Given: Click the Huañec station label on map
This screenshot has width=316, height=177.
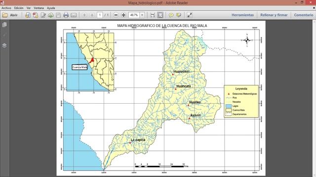Looking at the screenshot, I should click(195, 102).
